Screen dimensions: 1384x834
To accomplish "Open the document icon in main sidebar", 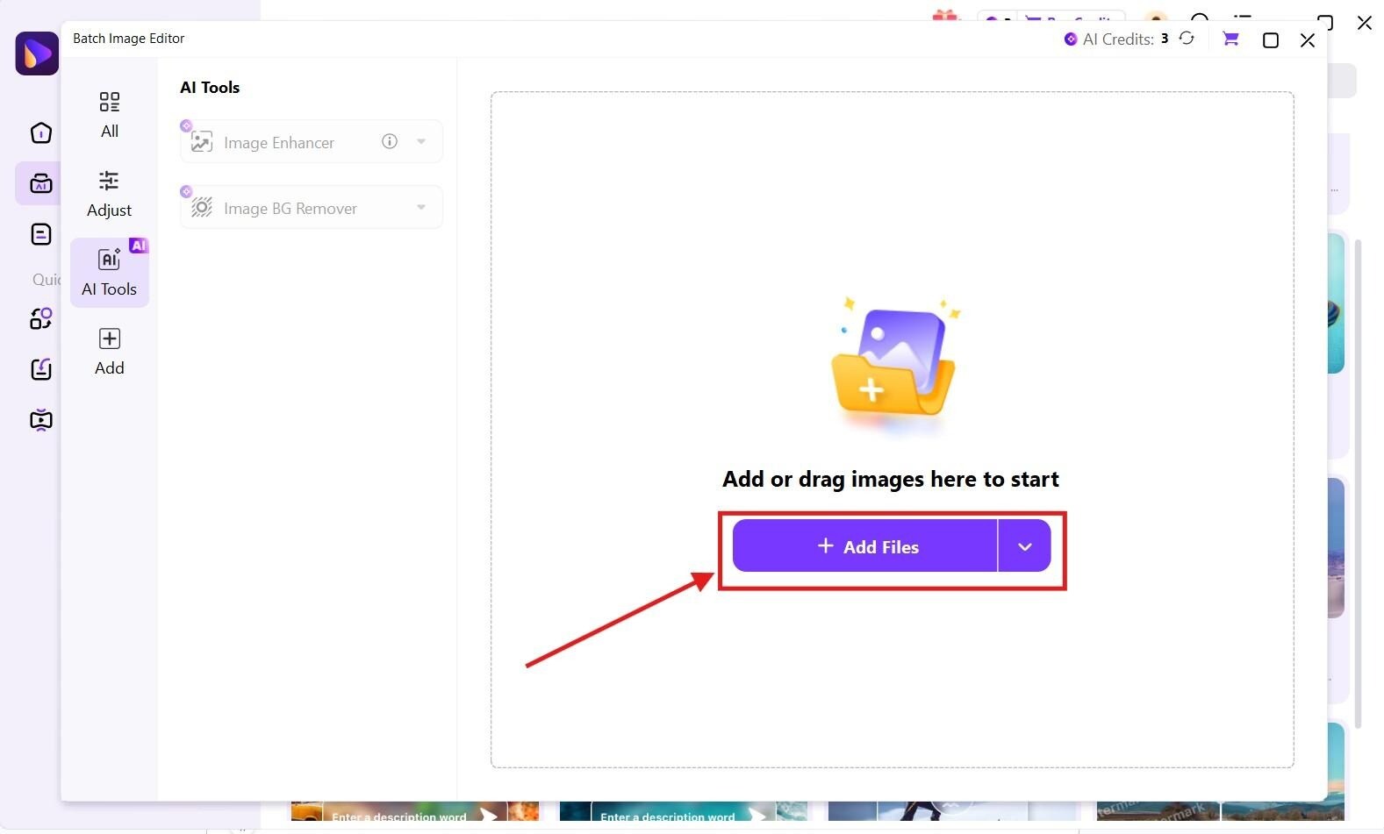I will [x=41, y=234].
